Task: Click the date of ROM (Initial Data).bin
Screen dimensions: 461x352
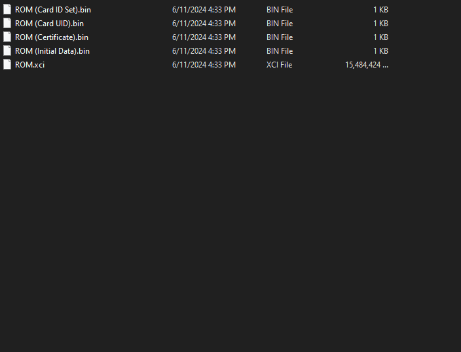Action: pyautogui.click(x=204, y=51)
